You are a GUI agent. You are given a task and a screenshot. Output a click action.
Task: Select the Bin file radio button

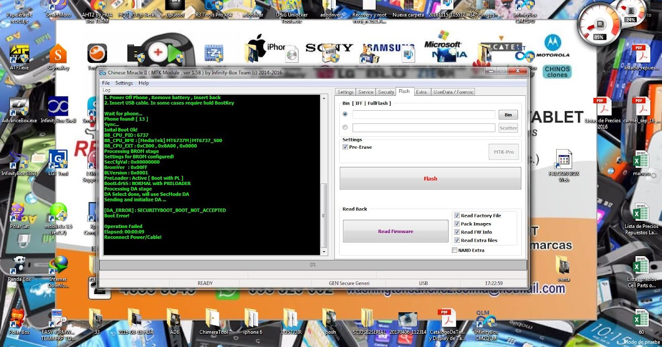(345, 115)
